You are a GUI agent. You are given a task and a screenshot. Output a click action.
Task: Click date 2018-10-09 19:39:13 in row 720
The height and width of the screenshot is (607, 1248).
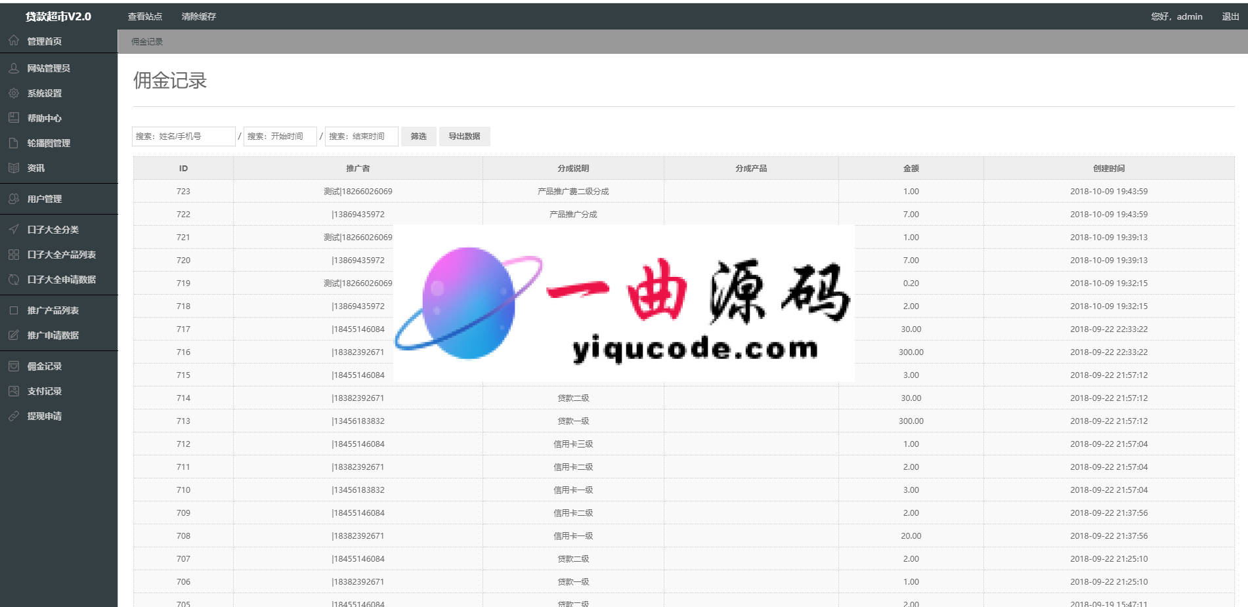click(x=1109, y=260)
